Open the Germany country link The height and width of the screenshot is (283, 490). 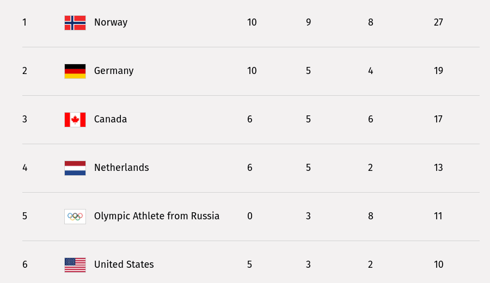114,71
